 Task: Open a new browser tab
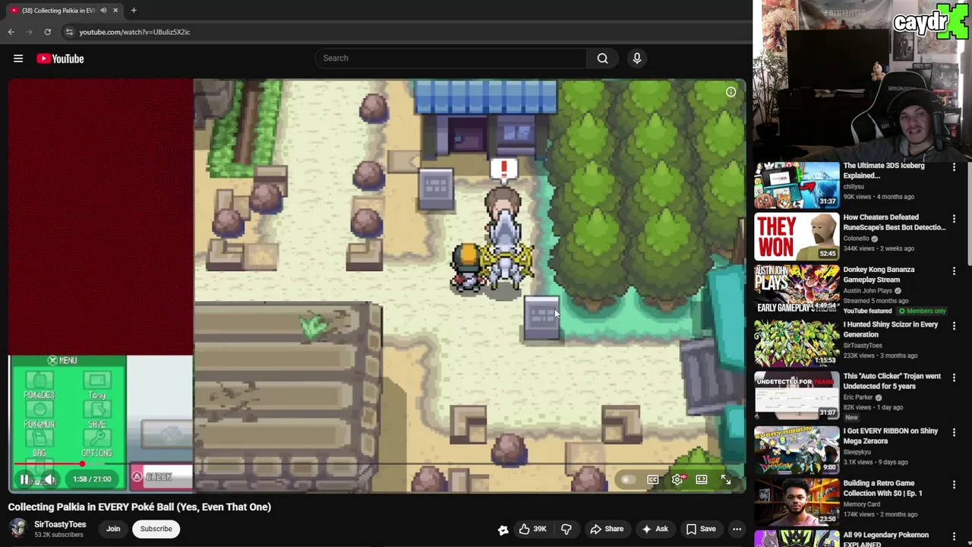(x=134, y=11)
